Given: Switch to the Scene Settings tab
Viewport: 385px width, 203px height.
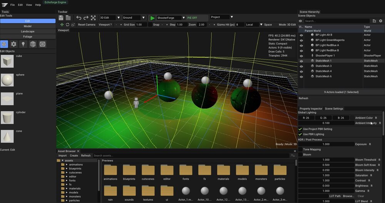Looking at the screenshot, I should pyautogui.click(x=334, y=109).
